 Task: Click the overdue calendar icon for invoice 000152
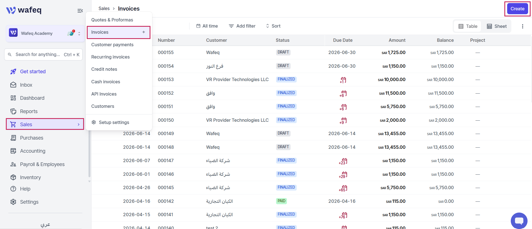pos(343,94)
